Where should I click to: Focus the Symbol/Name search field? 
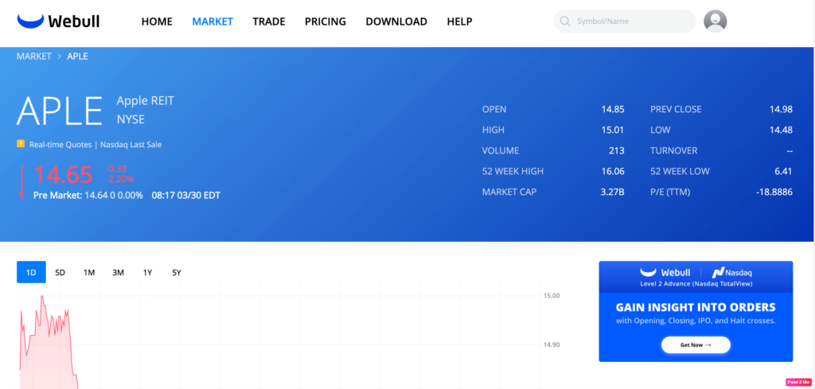tap(625, 21)
